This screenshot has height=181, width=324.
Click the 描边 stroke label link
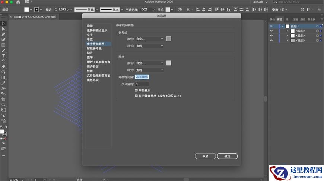tap(49, 10)
